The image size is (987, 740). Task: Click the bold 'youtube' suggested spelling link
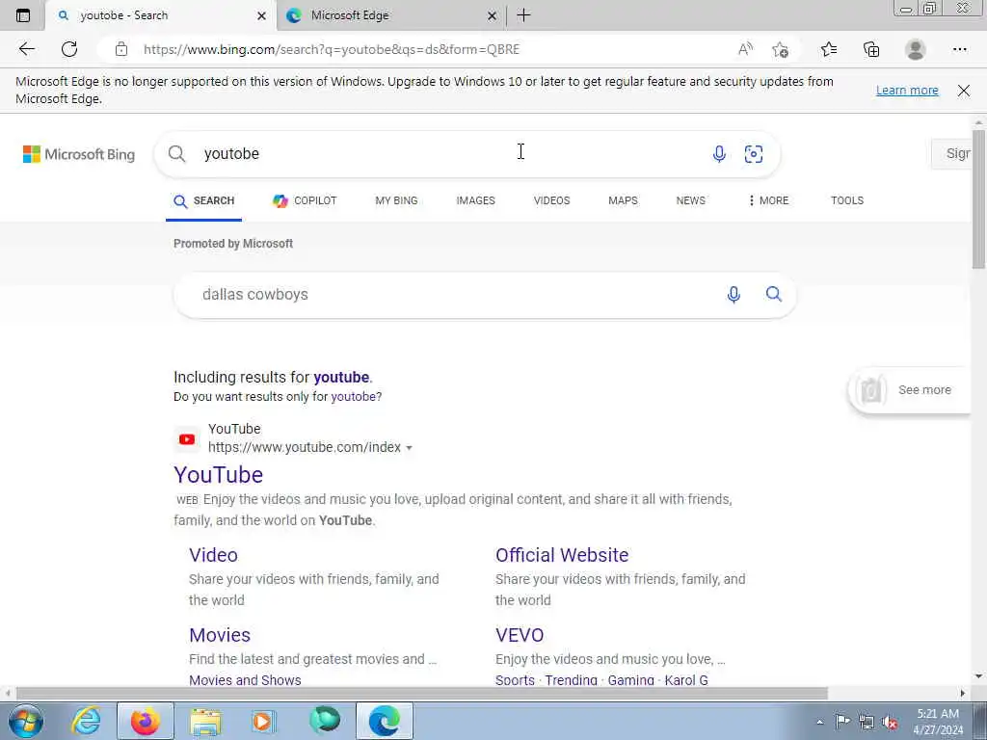pyautogui.click(x=341, y=377)
